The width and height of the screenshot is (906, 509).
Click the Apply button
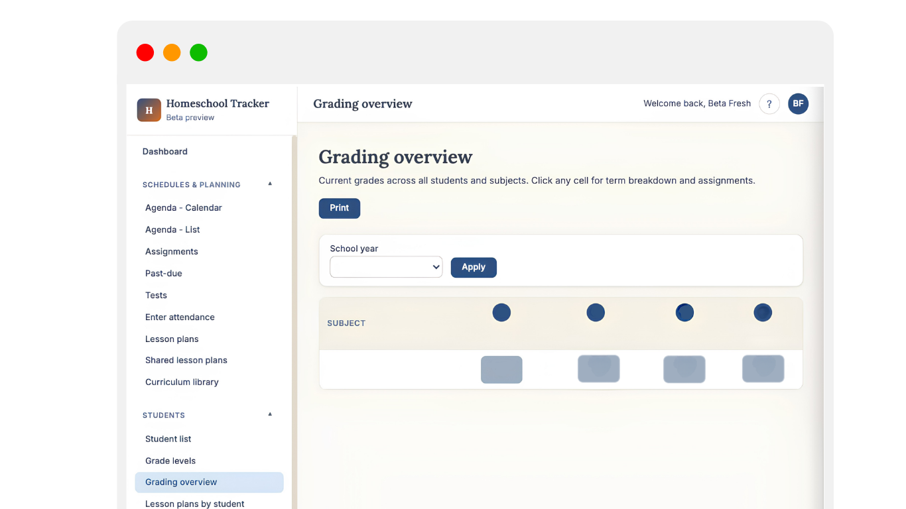point(474,267)
